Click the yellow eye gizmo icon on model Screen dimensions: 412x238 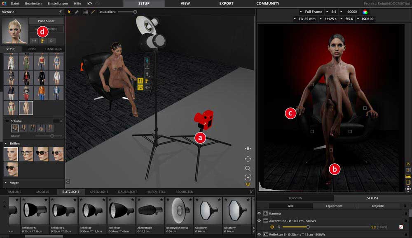(140, 87)
